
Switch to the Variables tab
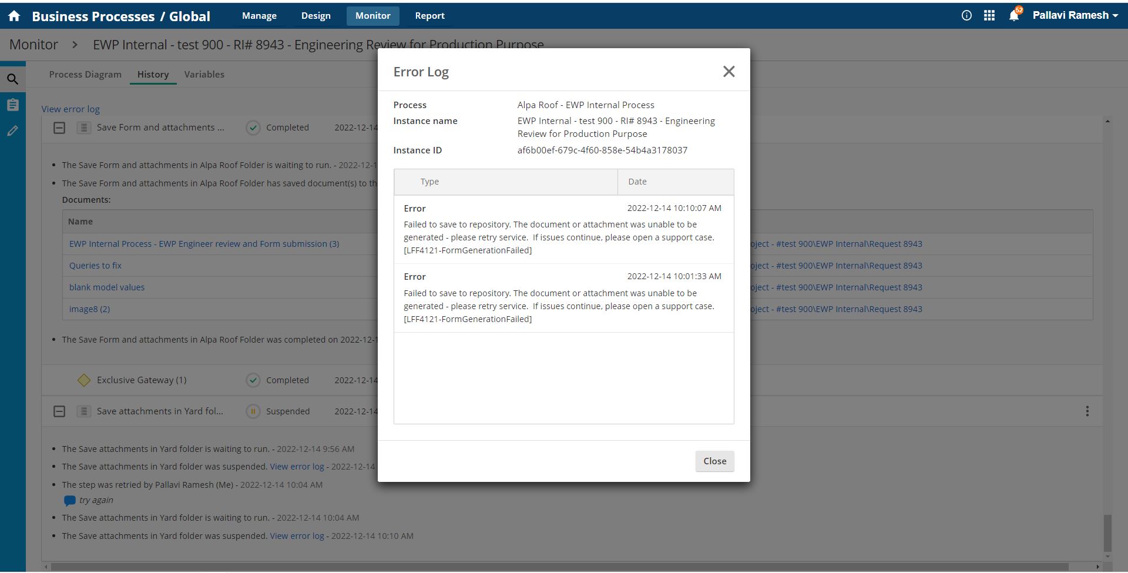204,75
